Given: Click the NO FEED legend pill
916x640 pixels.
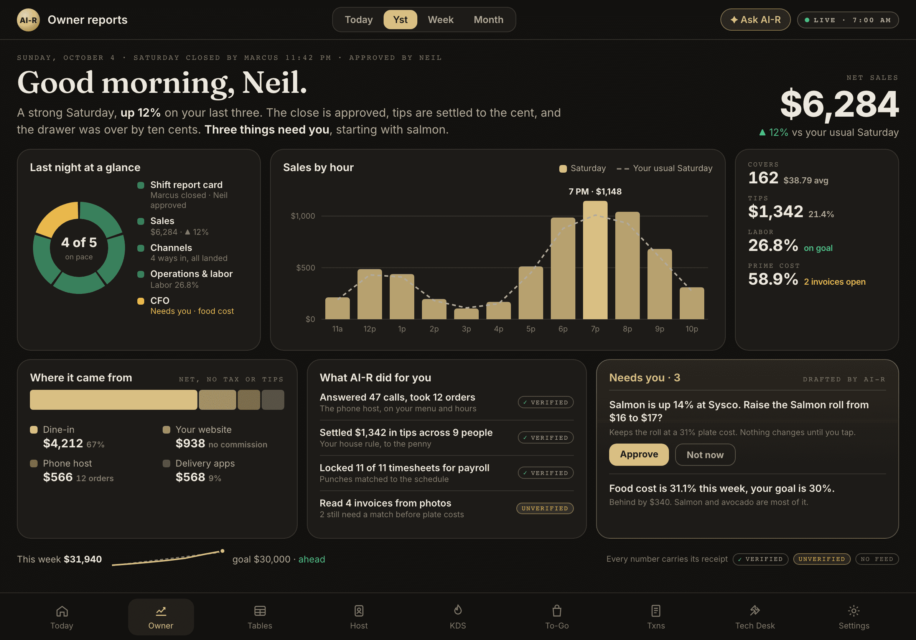Looking at the screenshot, I should pos(877,559).
